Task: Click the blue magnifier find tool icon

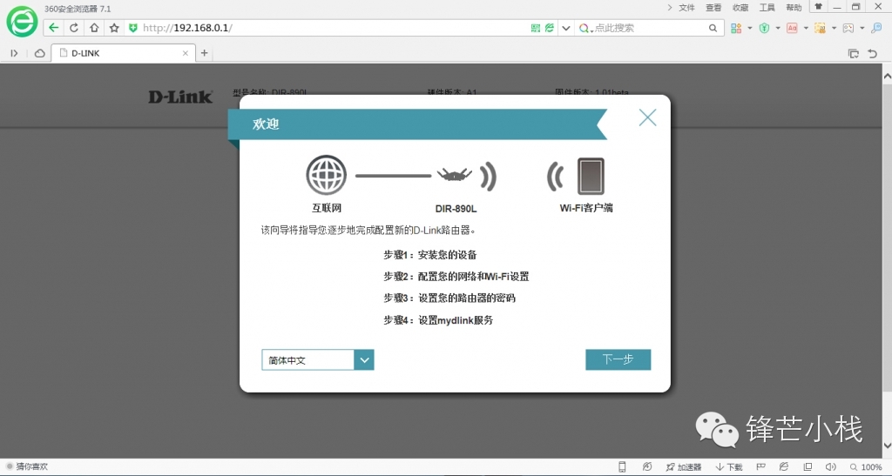Action: (x=876, y=28)
